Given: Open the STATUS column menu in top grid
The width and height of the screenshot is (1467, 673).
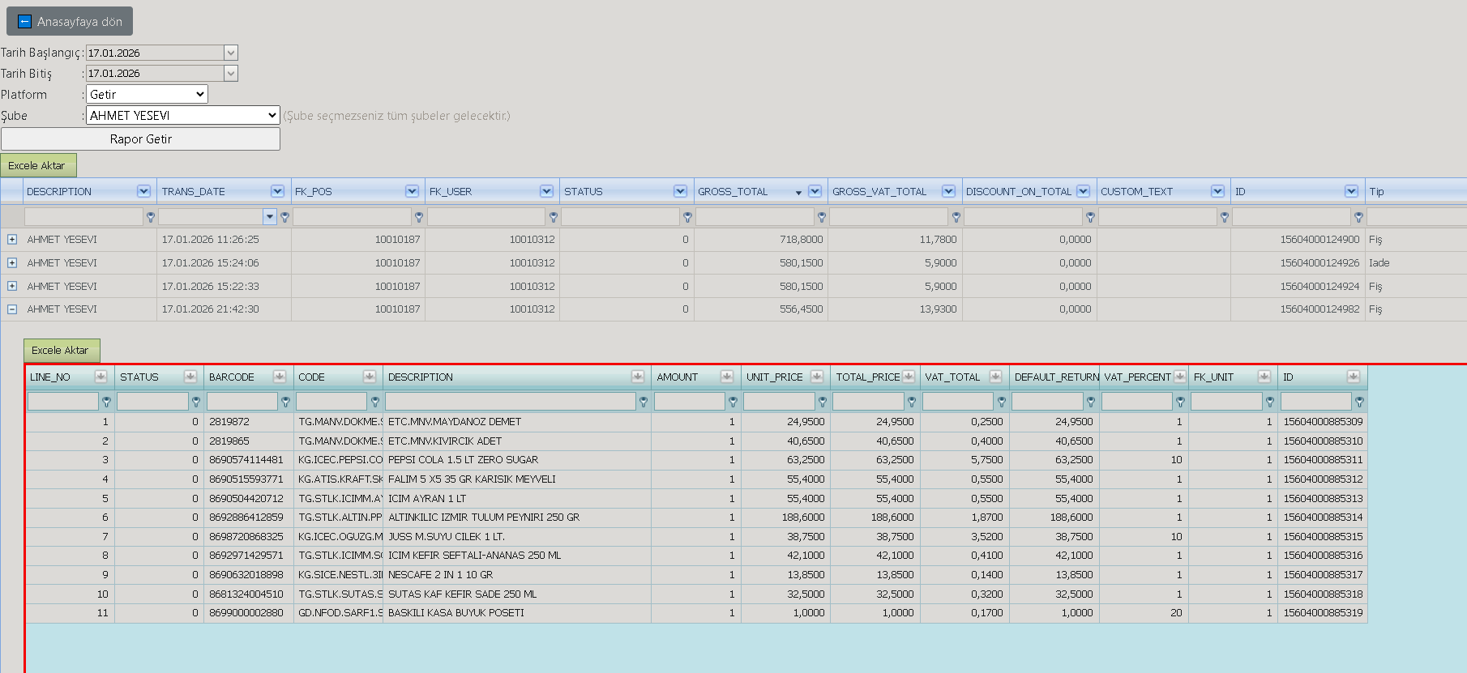Looking at the screenshot, I should 680,191.
